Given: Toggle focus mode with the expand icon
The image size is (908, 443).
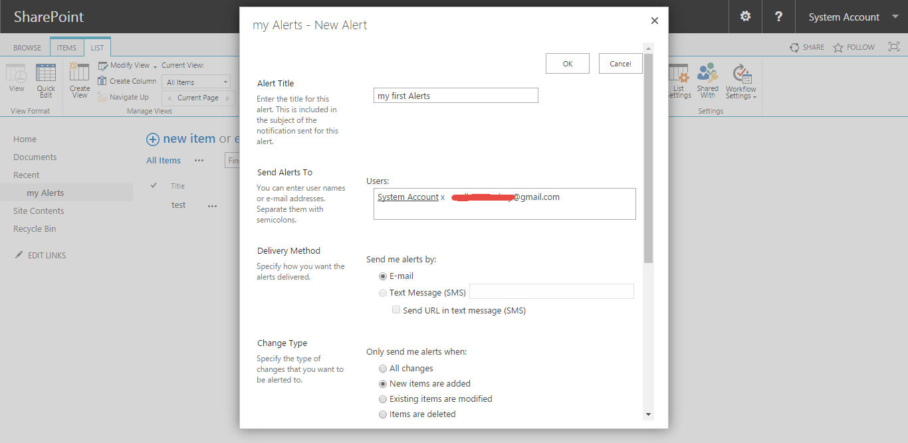Looking at the screenshot, I should pos(893,46).
